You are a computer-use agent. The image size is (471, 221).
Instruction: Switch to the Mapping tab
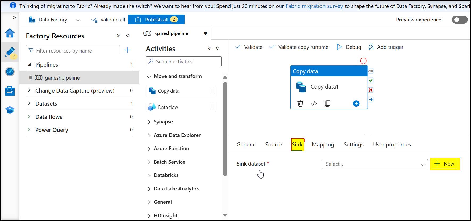[x=323, y=145]
